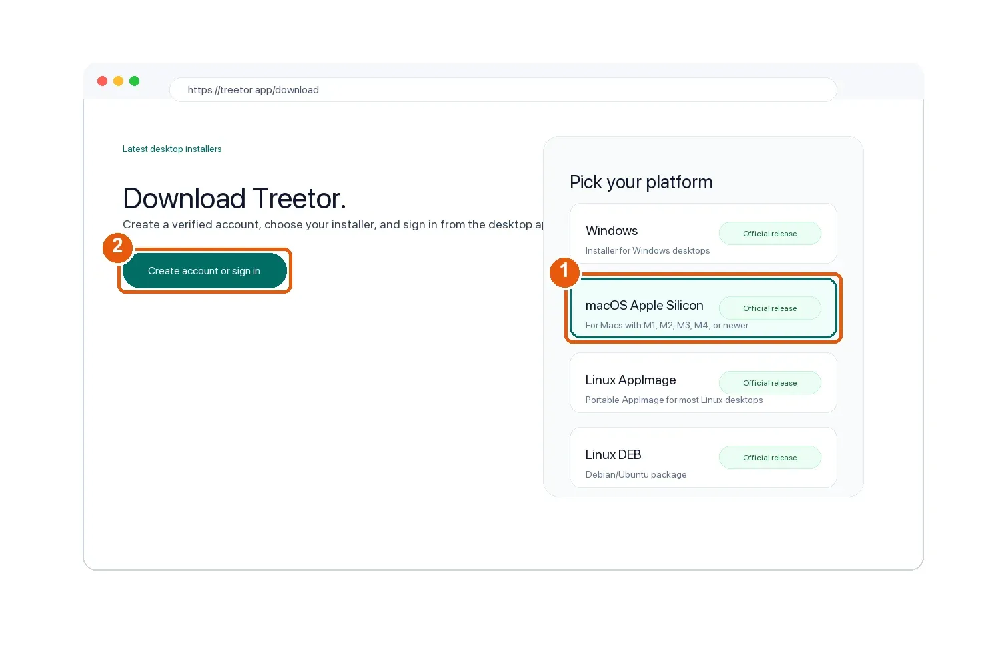This screenshot has width=1006, height=646.
Task: Minimize the window with the yellow button
Action: (x=118, y=81)
